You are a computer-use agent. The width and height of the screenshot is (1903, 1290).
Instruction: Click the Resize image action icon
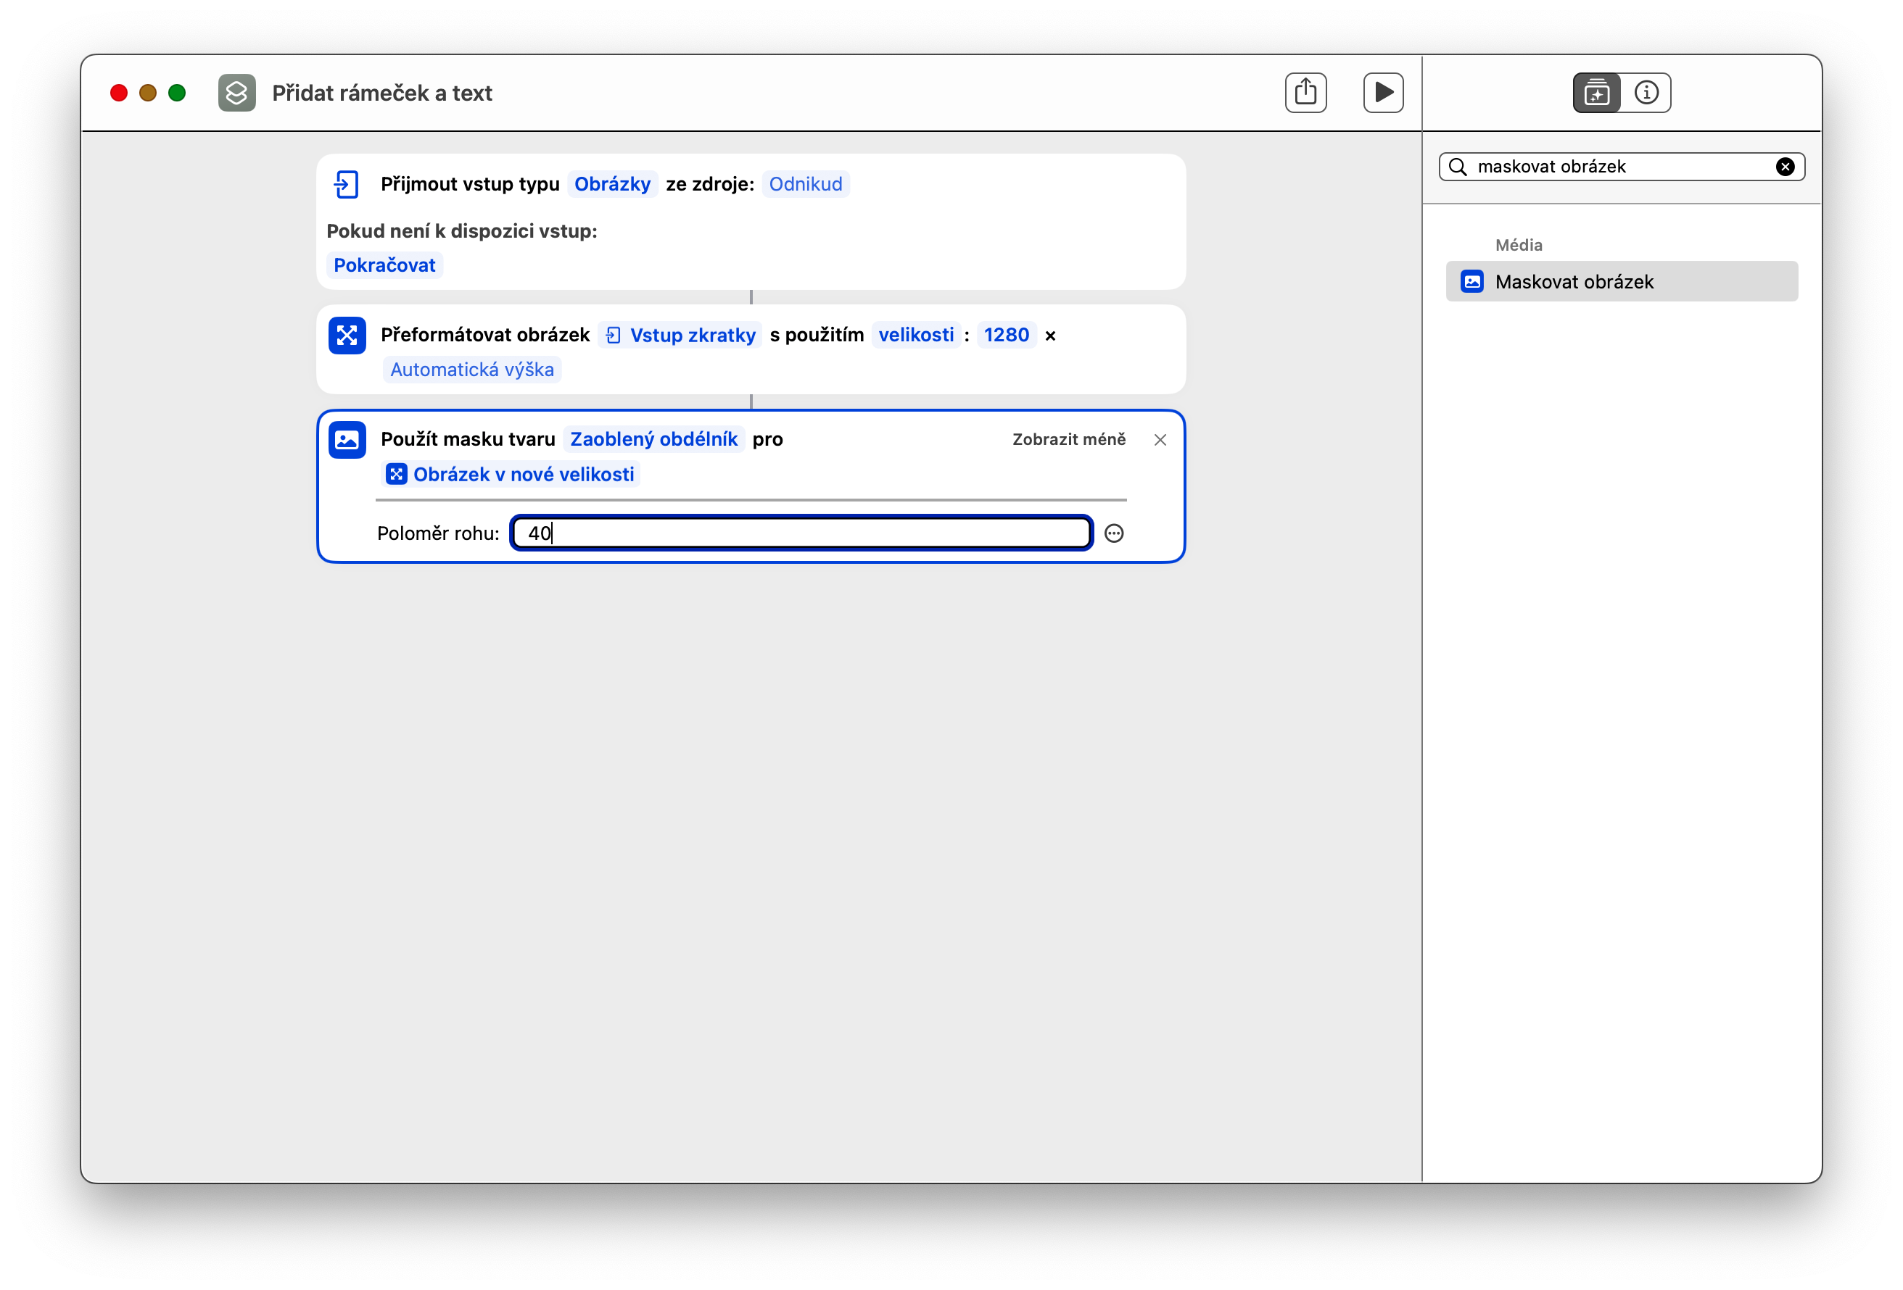tap(347, 336)
